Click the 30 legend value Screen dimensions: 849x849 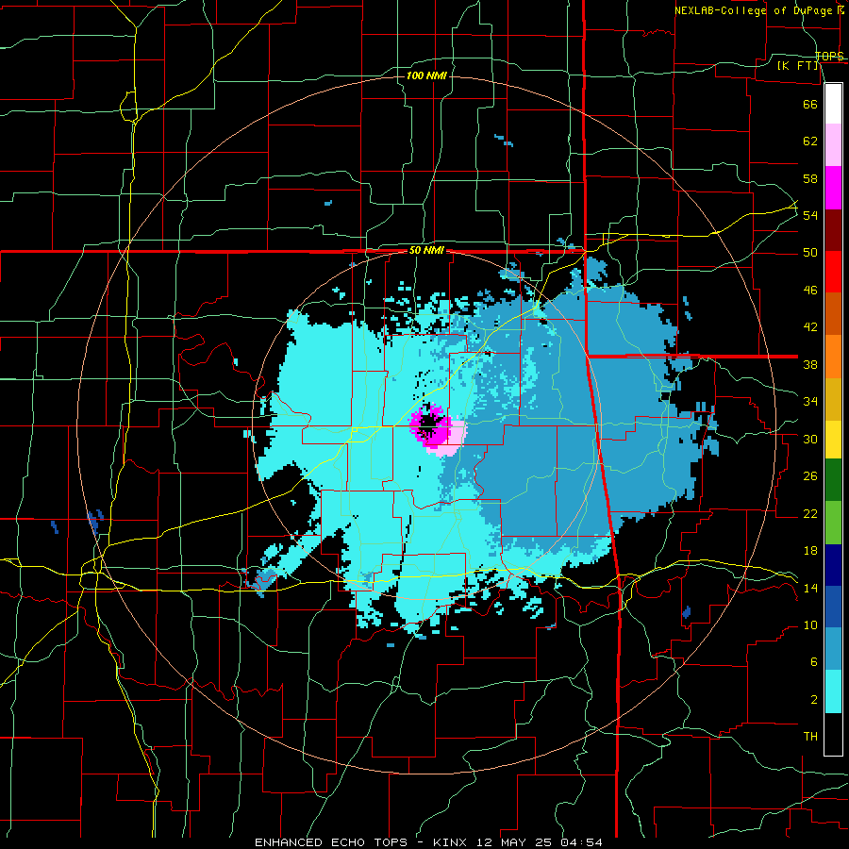tap(810, 439)
